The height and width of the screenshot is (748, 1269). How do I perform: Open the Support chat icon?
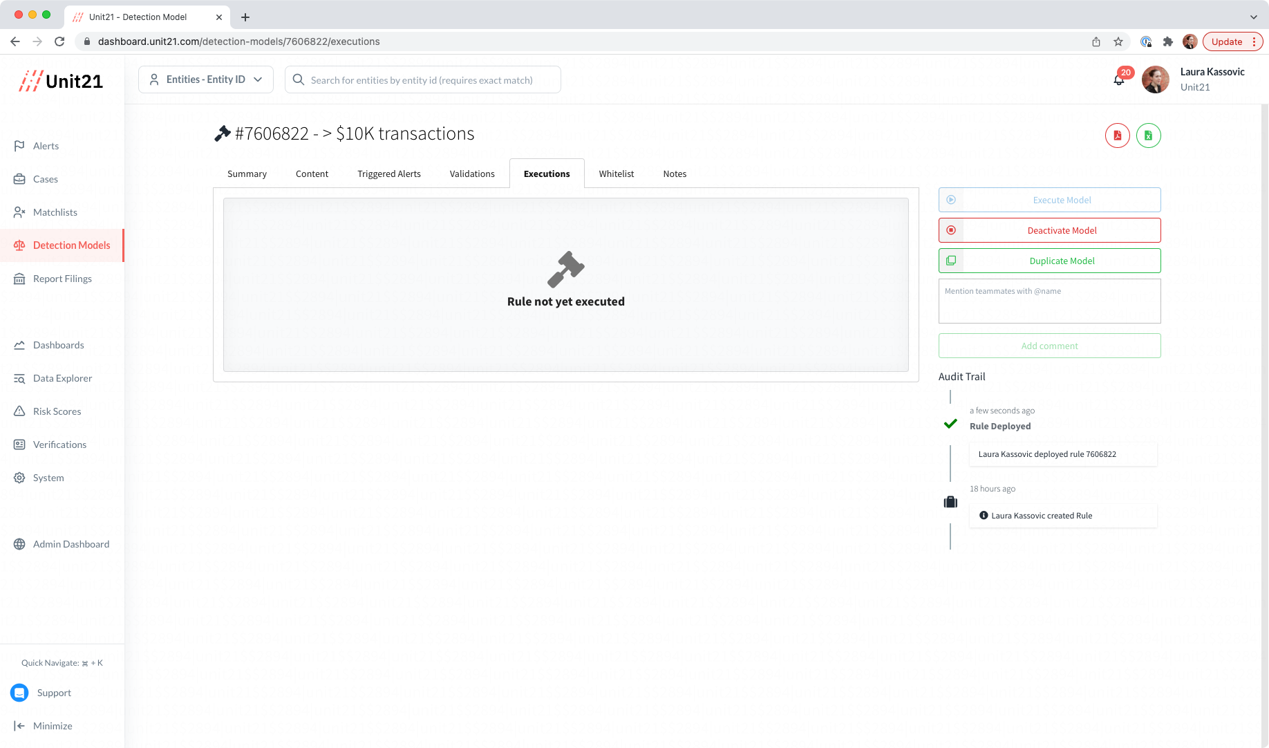pyautogui.click(x=19, y=693)
